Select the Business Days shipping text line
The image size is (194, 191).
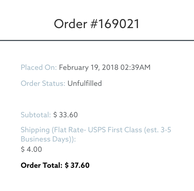point(48,139)
